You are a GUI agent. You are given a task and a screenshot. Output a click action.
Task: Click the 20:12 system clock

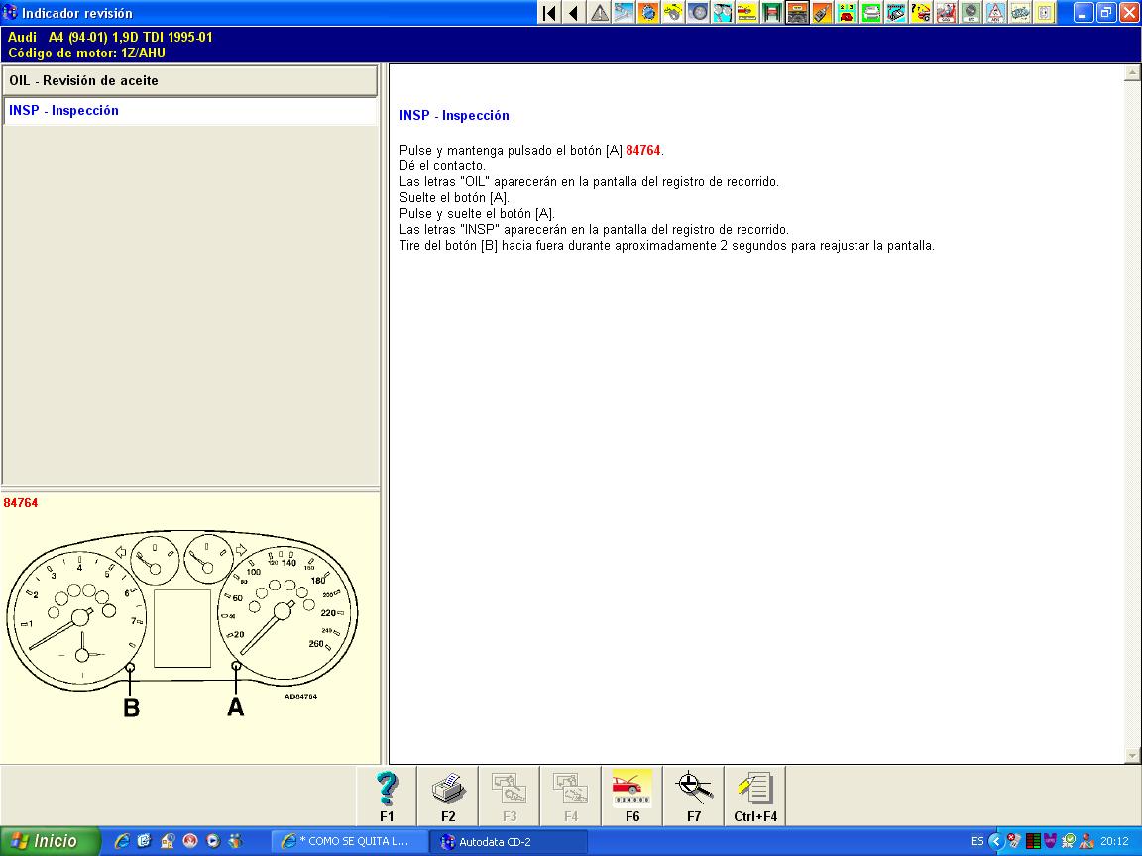point(1114,841)
